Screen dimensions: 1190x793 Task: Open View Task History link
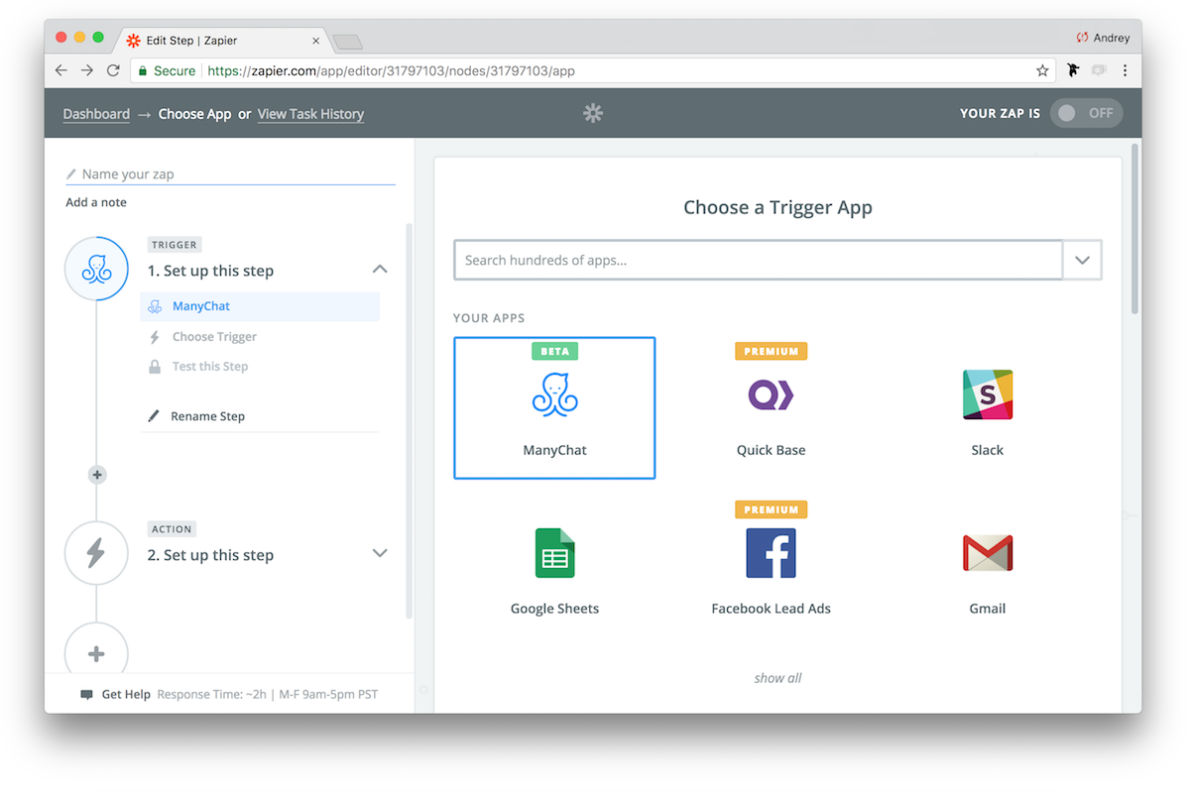tap(310, 114)
